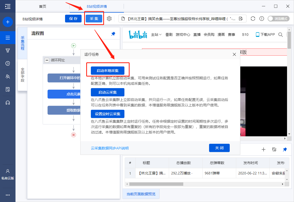The height and width of the screenshot is (202, 294).
Task: Collapse the left sidebar menu icon
Action: 8,6
